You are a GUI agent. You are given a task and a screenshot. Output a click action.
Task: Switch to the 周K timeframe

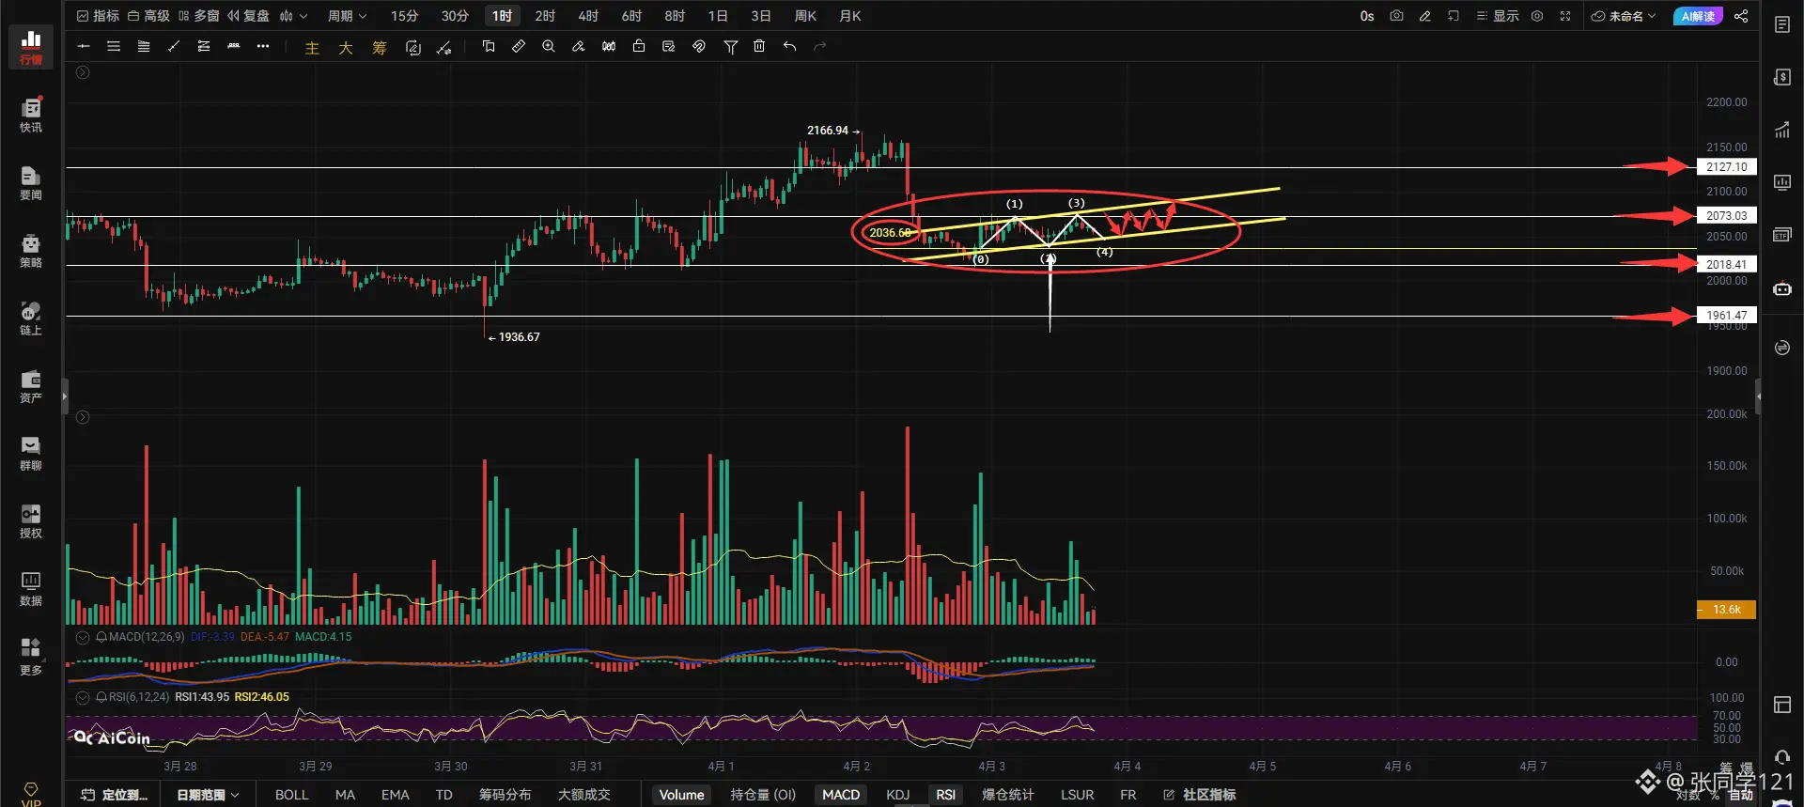click(805, 16)
